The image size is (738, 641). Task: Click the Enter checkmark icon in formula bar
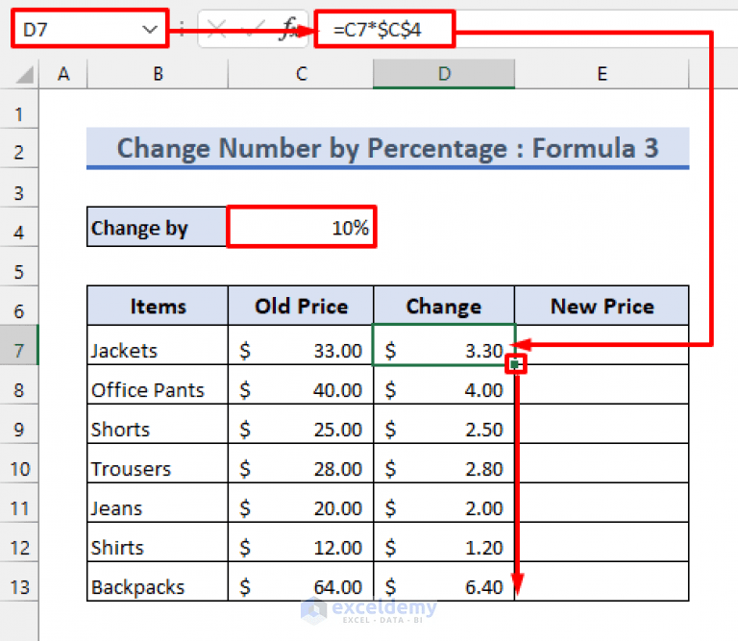(x=252, y=29)
